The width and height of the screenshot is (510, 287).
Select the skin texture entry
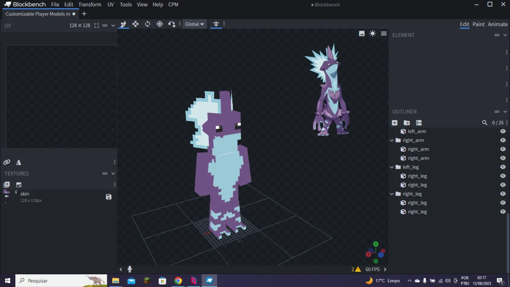click(x=59, y=197)
